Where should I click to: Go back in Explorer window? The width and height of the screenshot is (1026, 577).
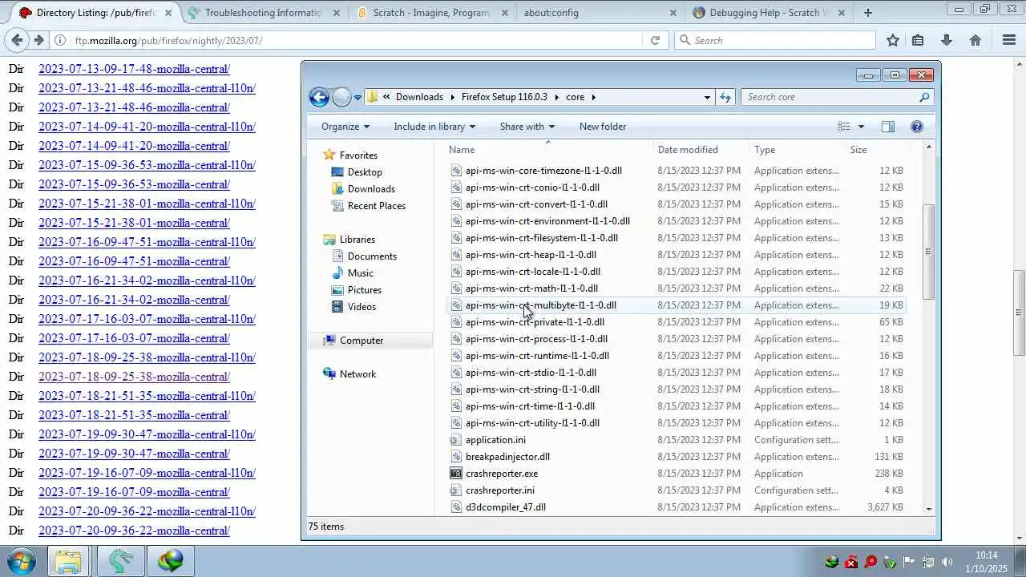pyautogui.click(x=319, y=97)
